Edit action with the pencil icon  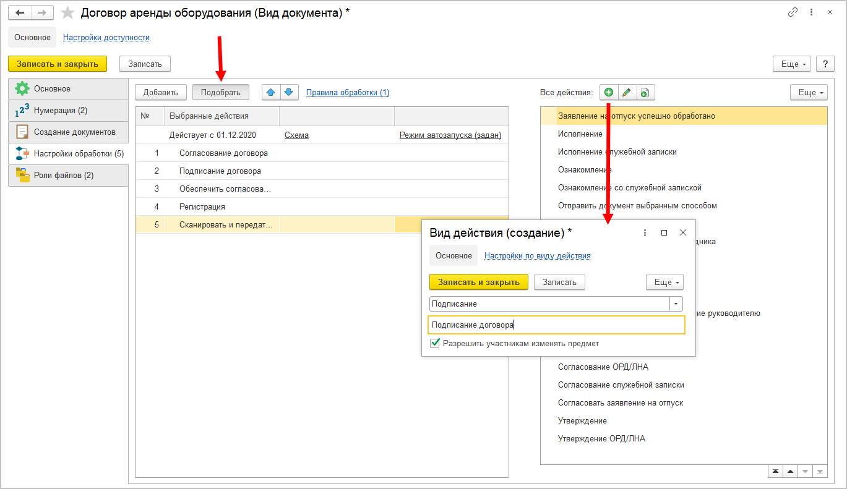click(626, 92)
